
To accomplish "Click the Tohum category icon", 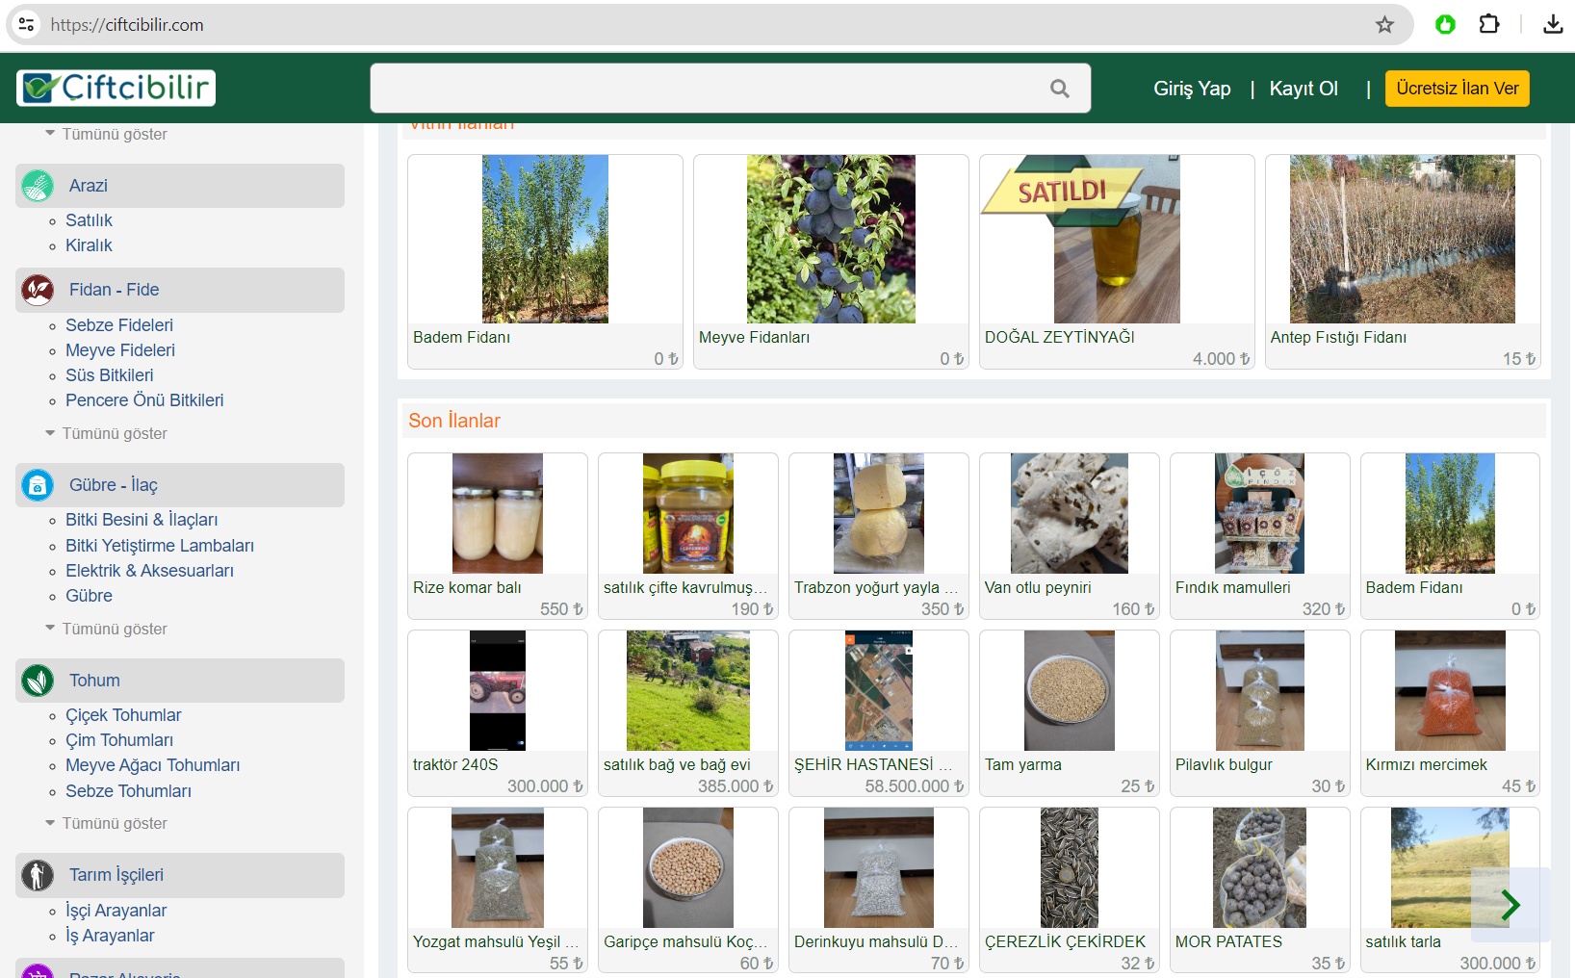I will coord(38,681).
